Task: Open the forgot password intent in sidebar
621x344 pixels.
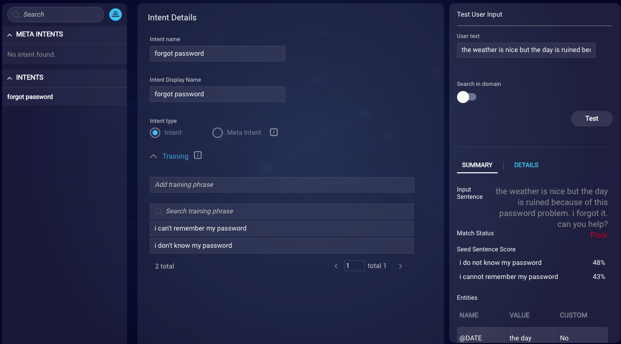Action: pos(64,97)
